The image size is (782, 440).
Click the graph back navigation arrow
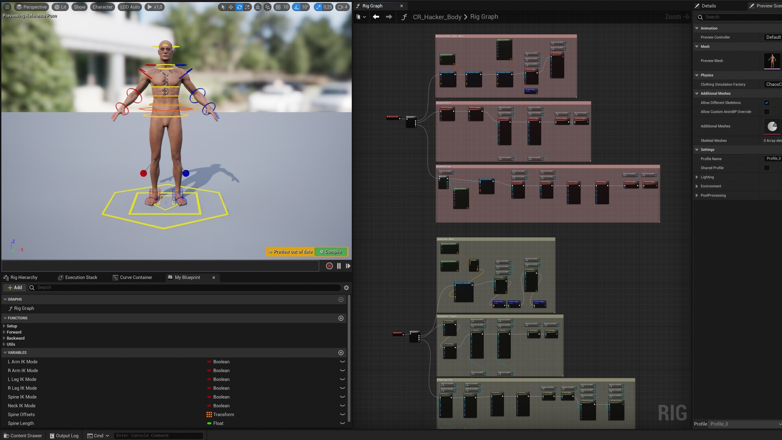(376, 17)
